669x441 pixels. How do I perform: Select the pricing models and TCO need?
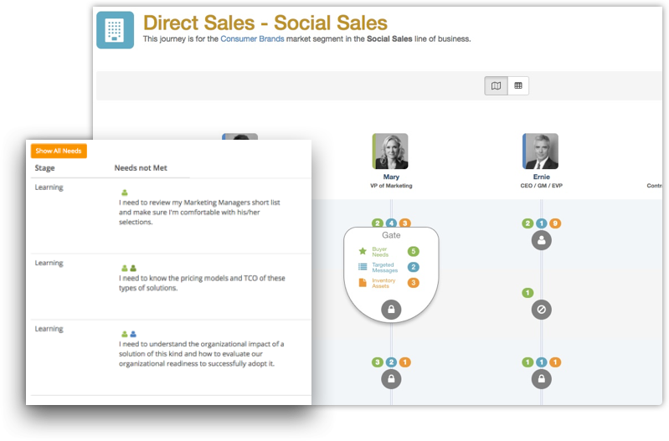pyautogui.click(x=202, y=283)
